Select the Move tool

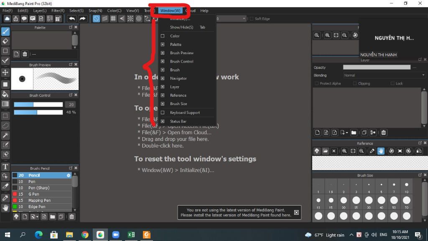click(x=5, y=73)
